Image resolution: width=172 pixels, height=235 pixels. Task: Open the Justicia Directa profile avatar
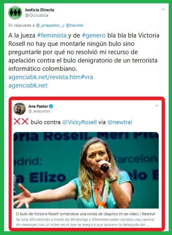[15, 12]
